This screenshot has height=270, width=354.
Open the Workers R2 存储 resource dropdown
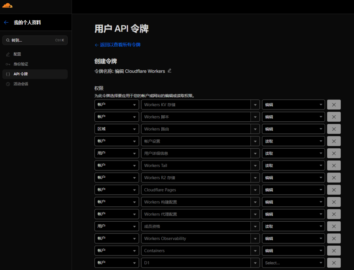coord(200,178)
